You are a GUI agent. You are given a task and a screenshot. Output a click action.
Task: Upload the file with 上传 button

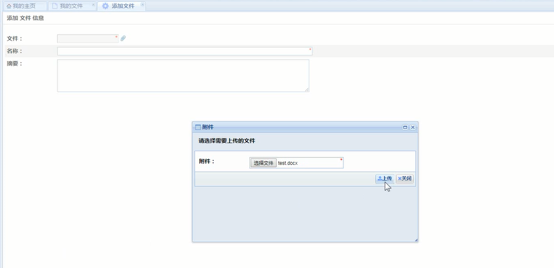(x=385, y=179)
